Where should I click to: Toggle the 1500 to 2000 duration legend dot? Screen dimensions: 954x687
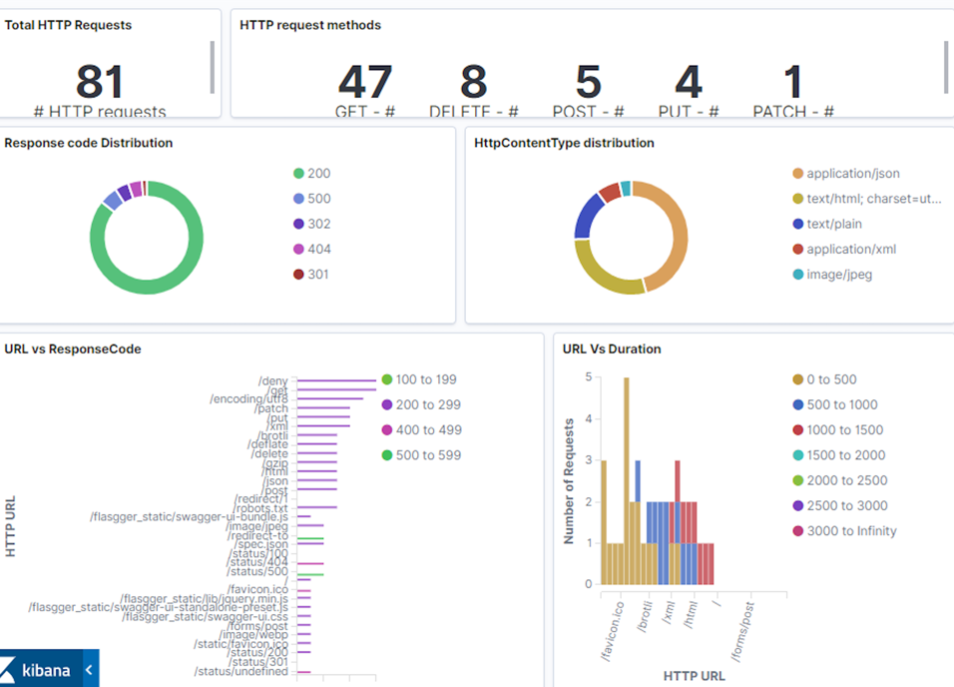798,455
